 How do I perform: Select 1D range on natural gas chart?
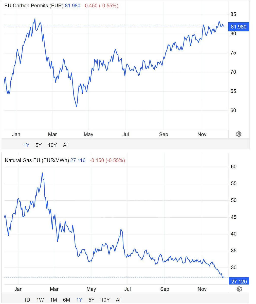coord(27,300)
